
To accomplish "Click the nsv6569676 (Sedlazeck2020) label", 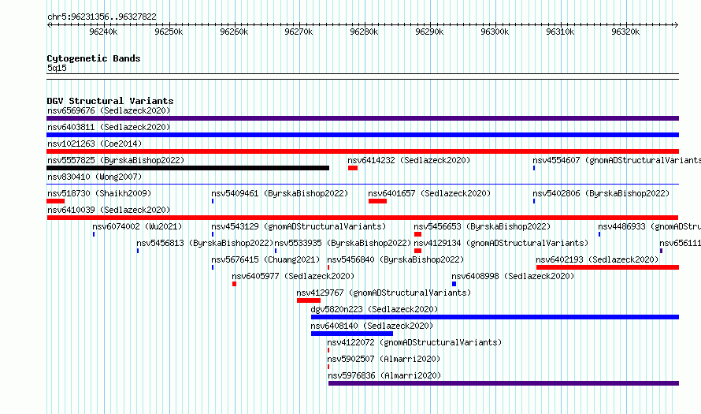I will click(109, 110).
